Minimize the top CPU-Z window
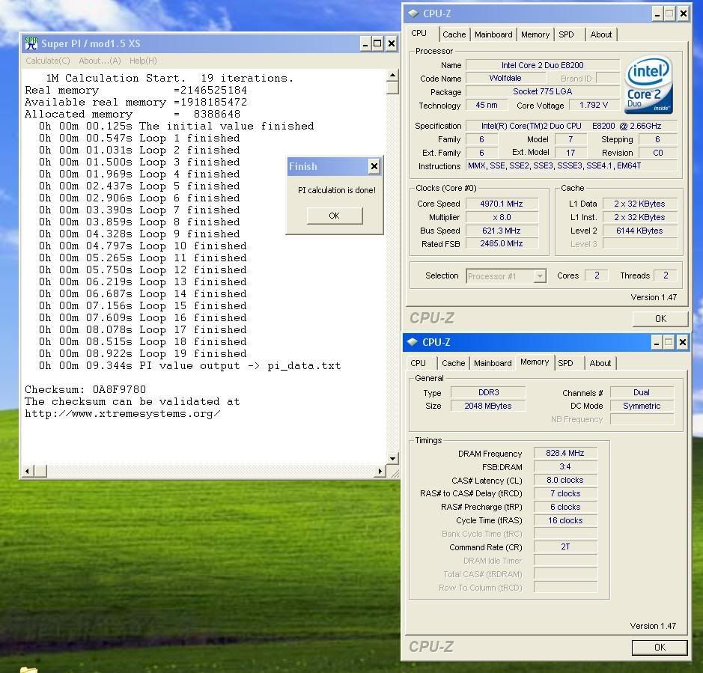This screenshot has width=703, height=673. 657,14
